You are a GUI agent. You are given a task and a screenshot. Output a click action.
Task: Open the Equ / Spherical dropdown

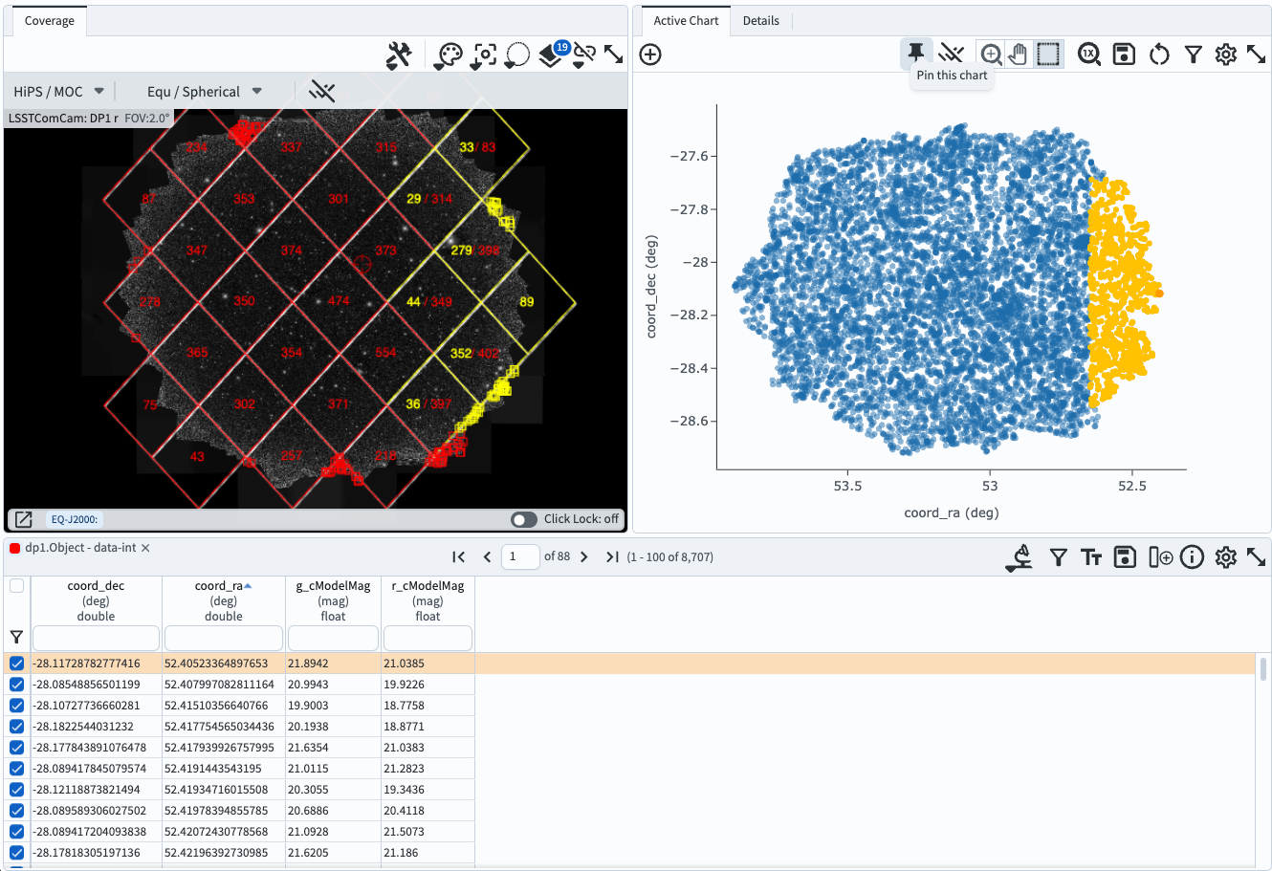[x=204, y=92]
